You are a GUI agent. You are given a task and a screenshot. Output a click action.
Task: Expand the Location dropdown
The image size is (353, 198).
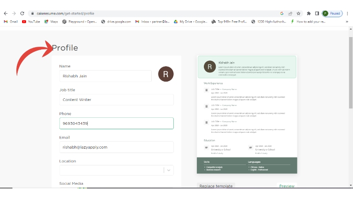tap(169, 170)
